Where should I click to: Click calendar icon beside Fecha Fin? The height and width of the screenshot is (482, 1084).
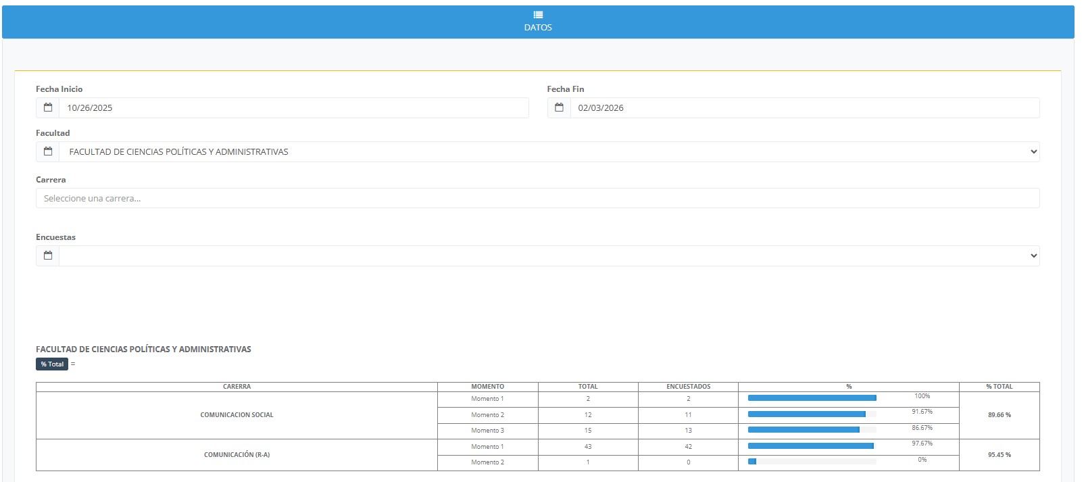(559, 107)
